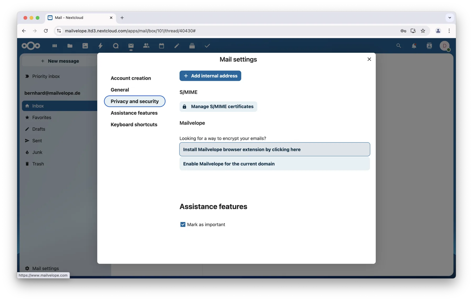Close the Mail settings dialog
This screenshot has width=473, height=301.
click(369, 59)
